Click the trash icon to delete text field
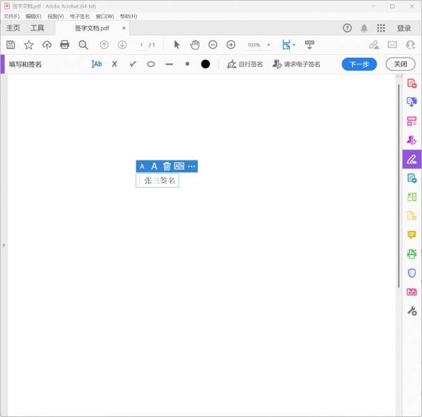 pyautogui.click(x=167, y=166)
